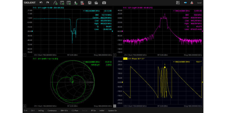
Task: Toggle RF On in the status bar
Action: (x=93, y=111)
